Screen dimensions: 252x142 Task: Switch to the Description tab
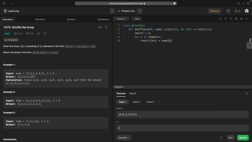click(8, 19)
